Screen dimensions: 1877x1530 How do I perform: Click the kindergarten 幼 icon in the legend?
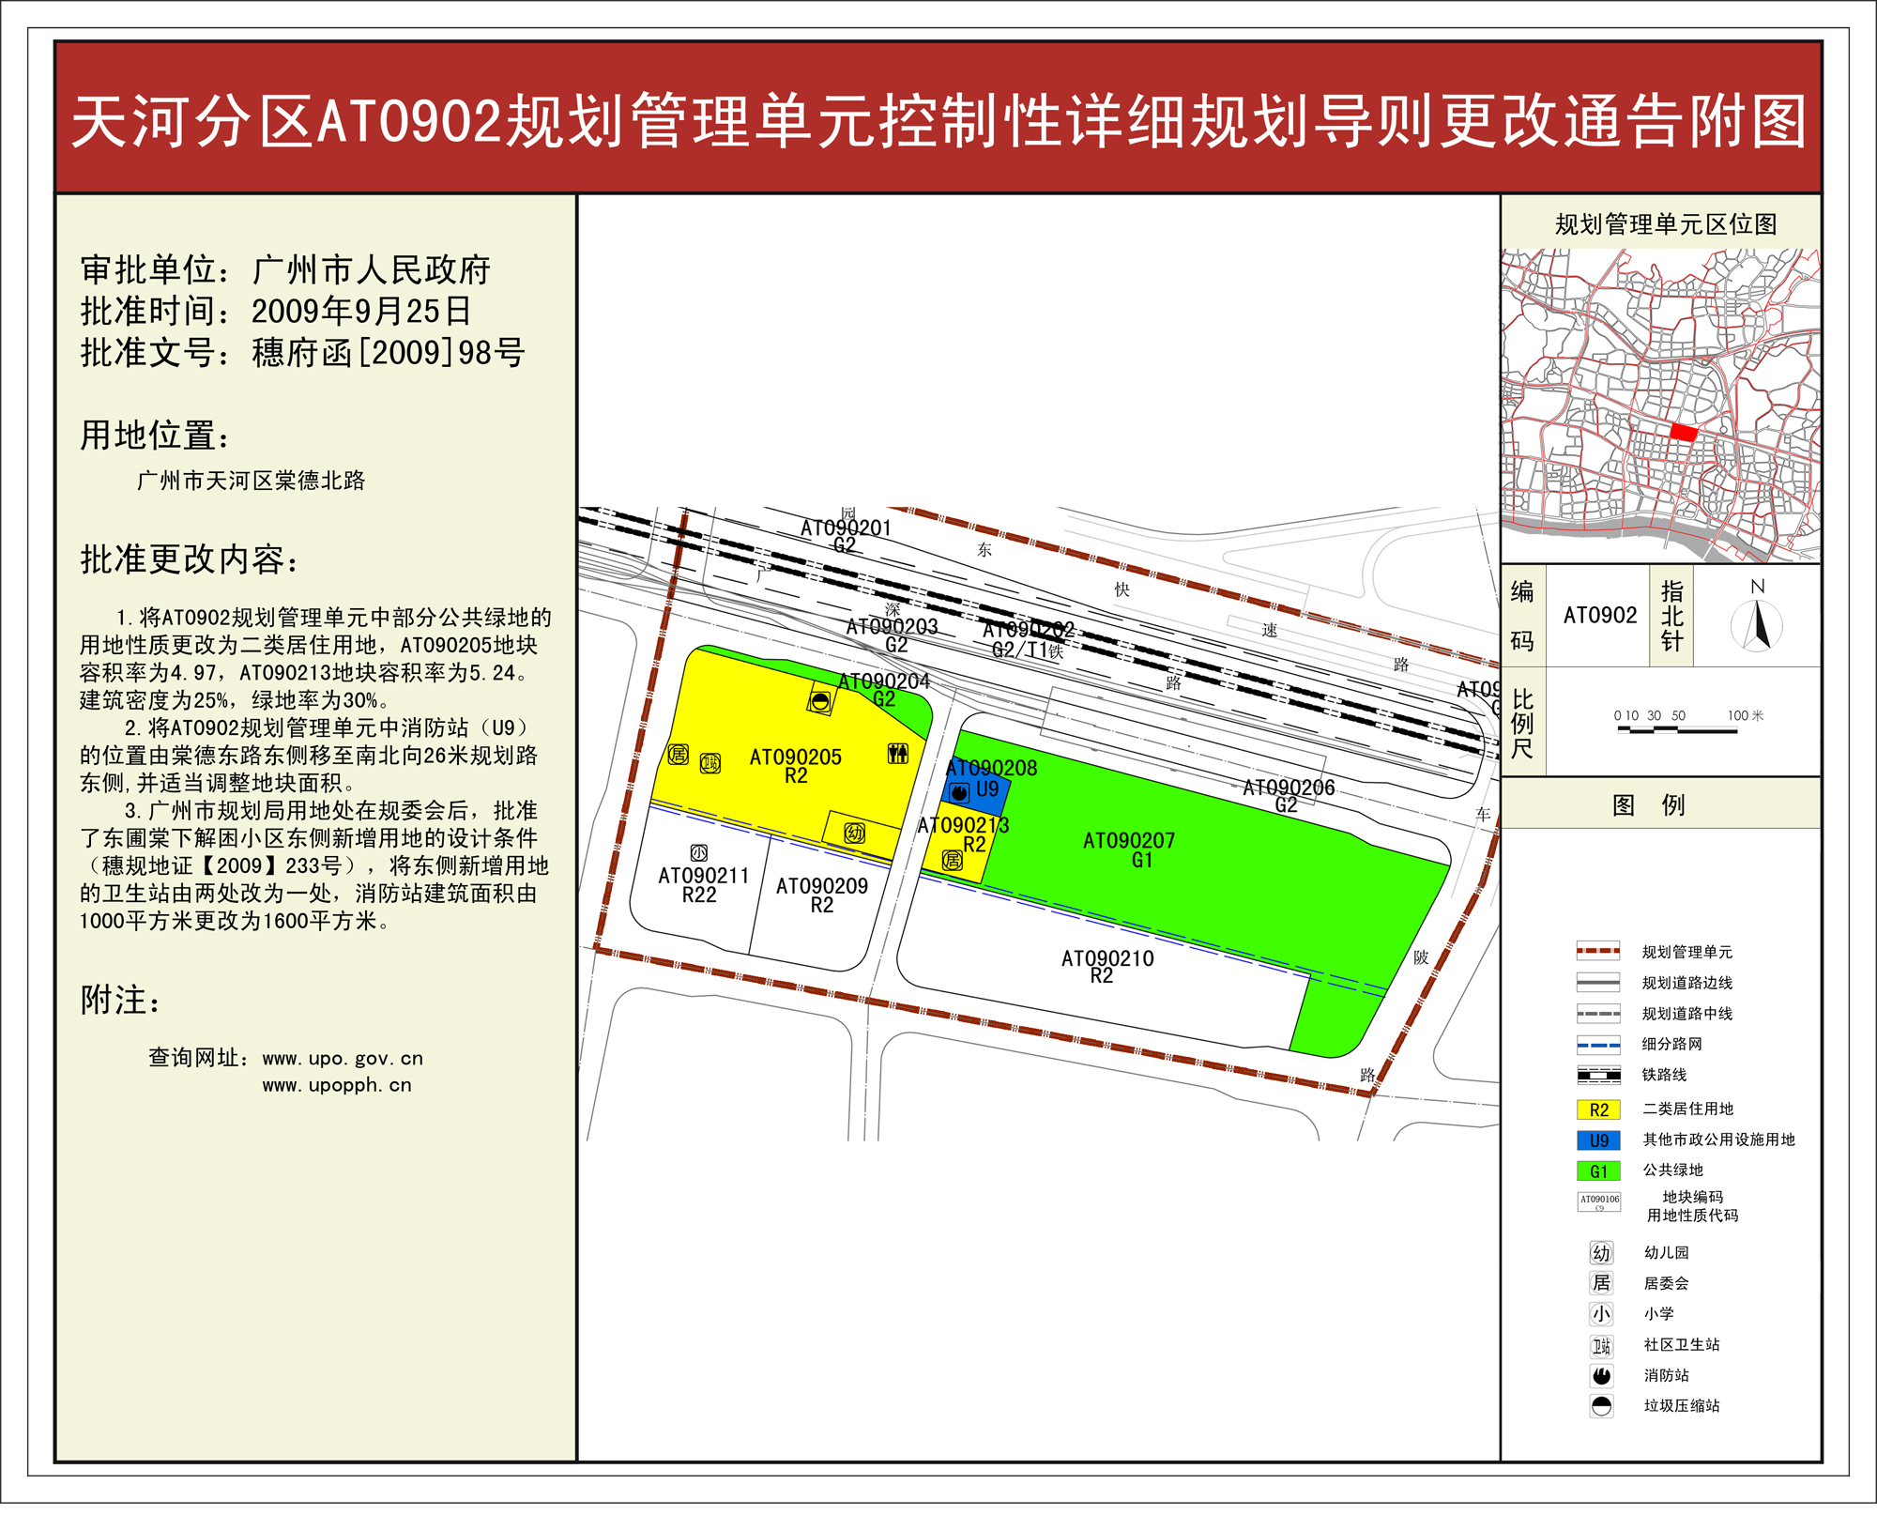(1601, 1253)
